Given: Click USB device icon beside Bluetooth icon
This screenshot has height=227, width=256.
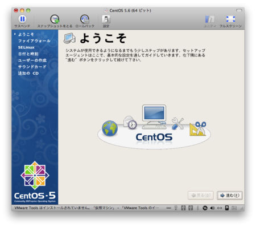Looking at the screenshot, I should click(x=191, y=208).
